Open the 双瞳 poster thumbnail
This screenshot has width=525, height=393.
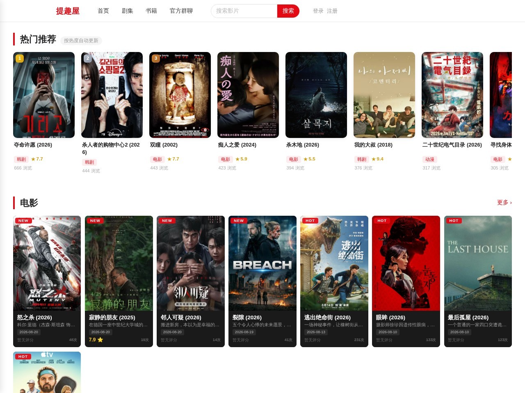[x=180, y=95]
